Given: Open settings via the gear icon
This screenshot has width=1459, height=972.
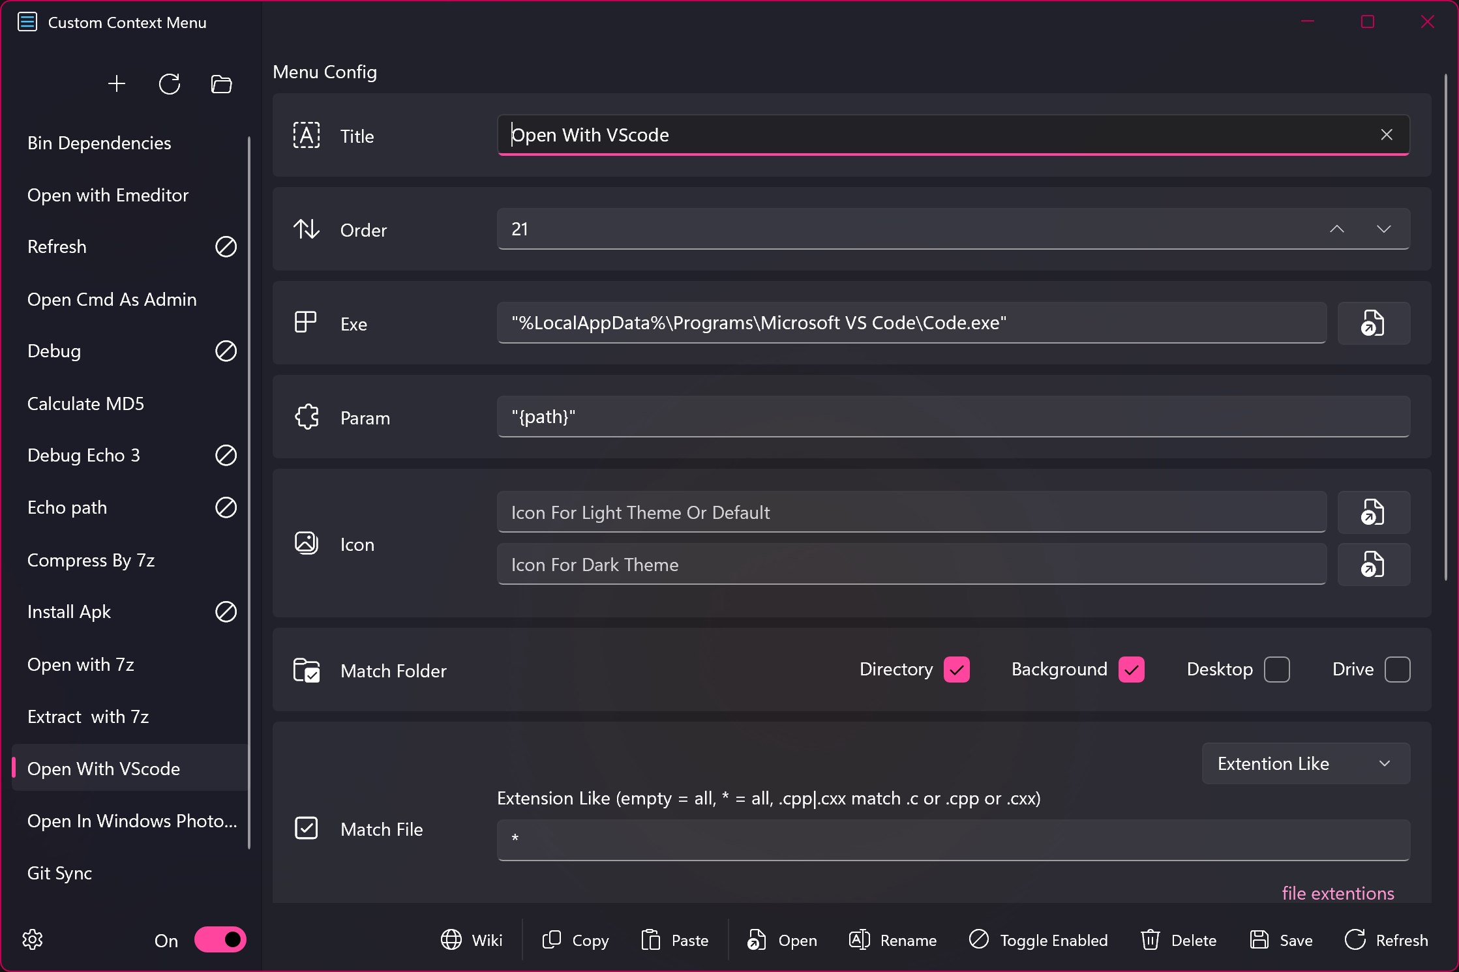Looking at the screenshot, I should (x=31, y=939).
